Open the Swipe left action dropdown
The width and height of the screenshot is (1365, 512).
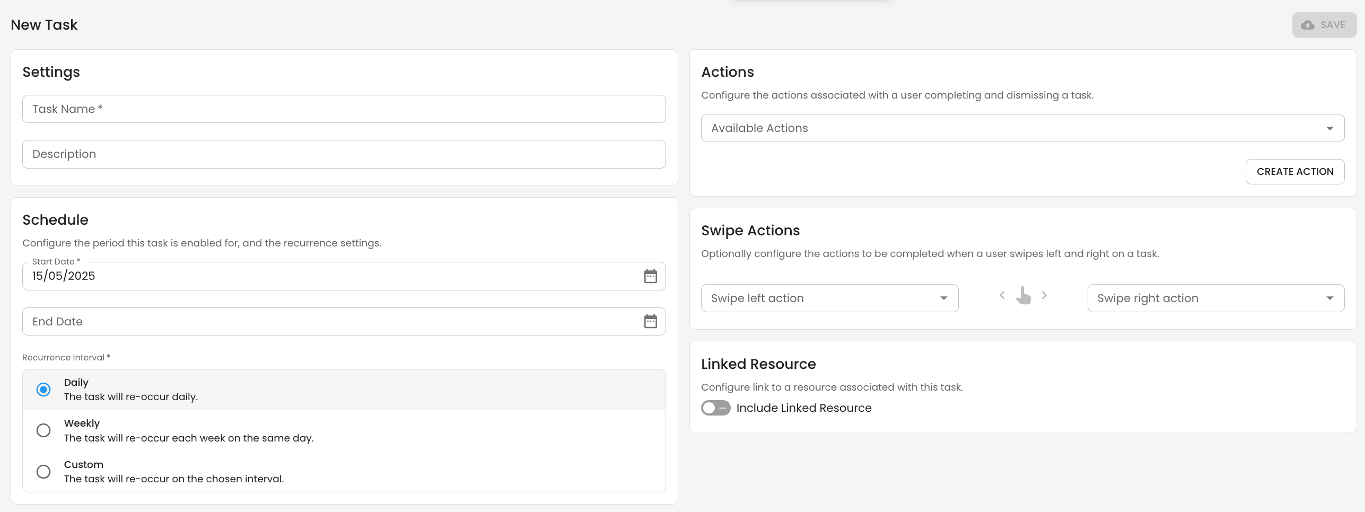coord(829,298)
